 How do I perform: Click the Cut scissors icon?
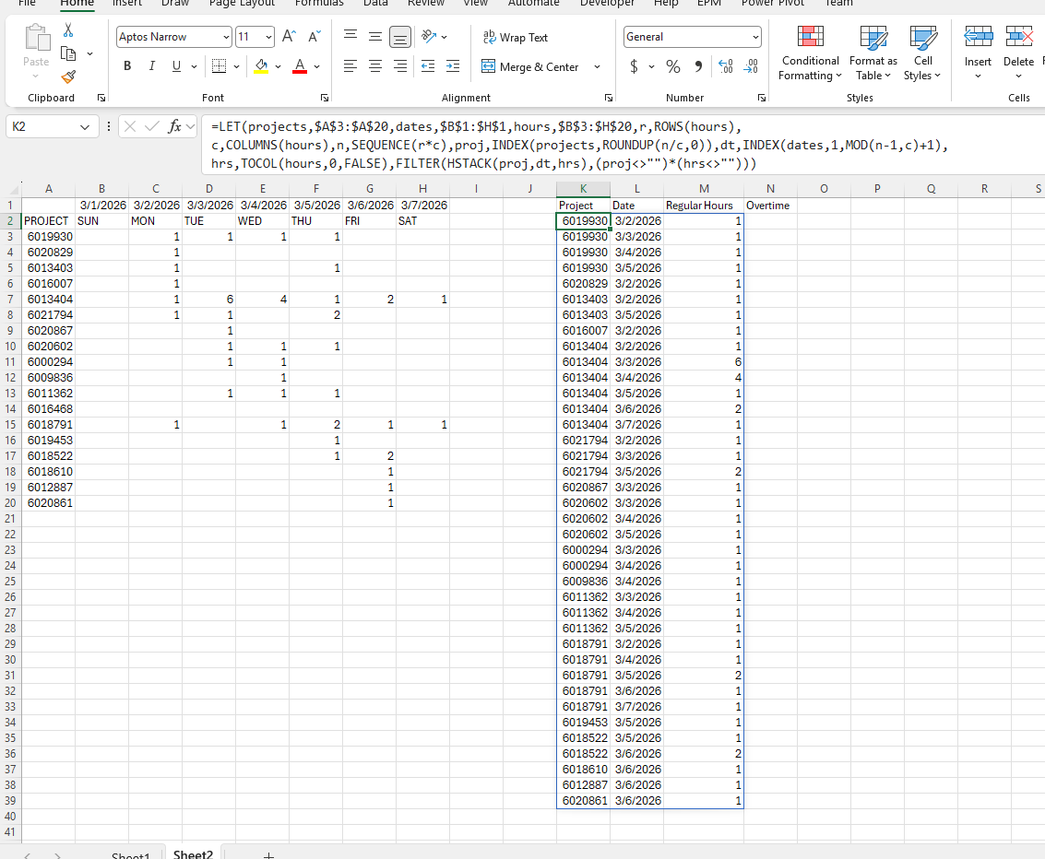(68, 30)
